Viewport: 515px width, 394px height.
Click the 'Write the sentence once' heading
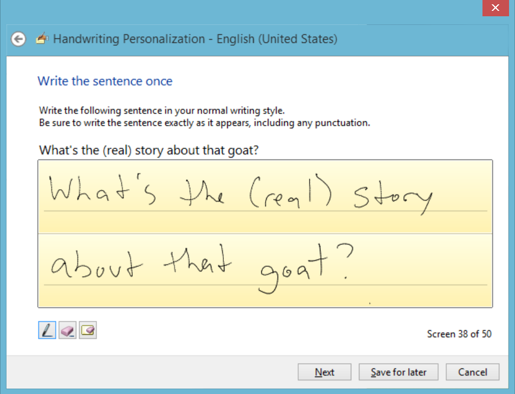tap(105, 81)
